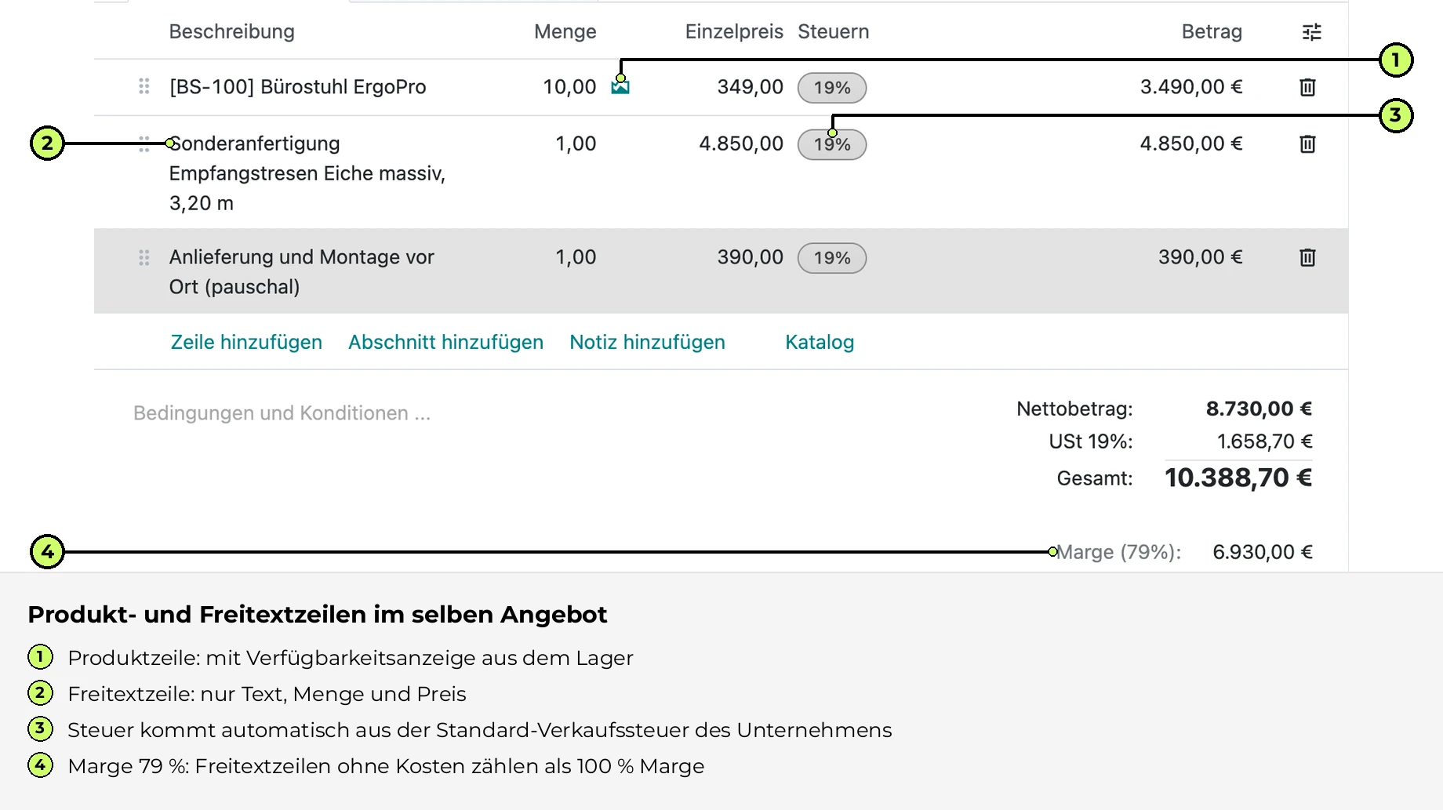
Task: Click the Steuern column header
Action: pos(834,31)
